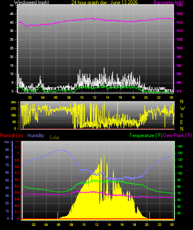Image resolution: width=193 pixels, height=230 pixels.
Task: Click the 995 barometer axis value
Action: (x=179, y=57)
